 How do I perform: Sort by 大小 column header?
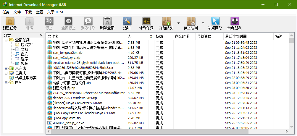click(x=137, y=37)
